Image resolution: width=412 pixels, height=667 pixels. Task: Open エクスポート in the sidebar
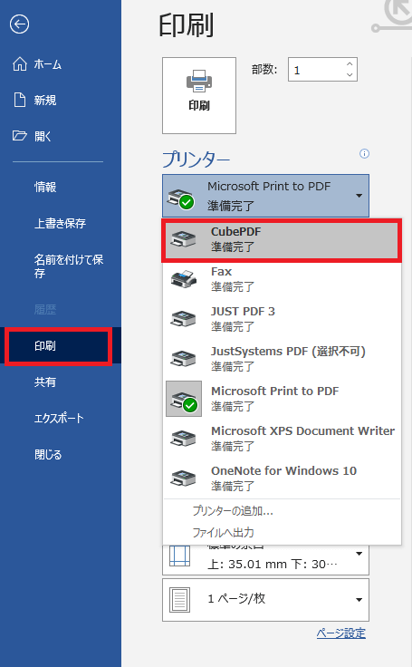tap(59, 418)
